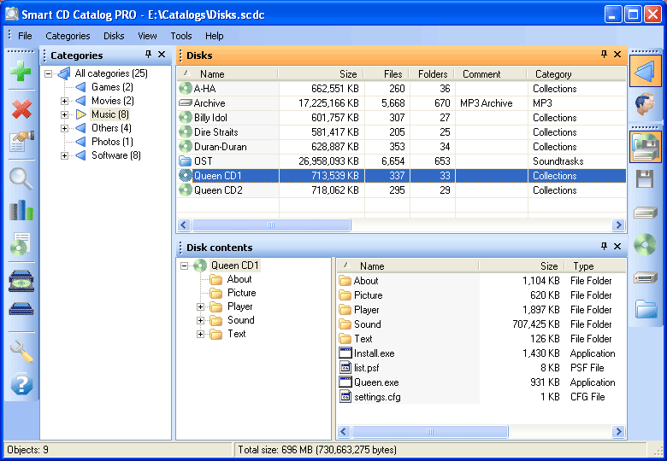Open the Tools menu
The image size is (667, 461).
tap(180, 36)
